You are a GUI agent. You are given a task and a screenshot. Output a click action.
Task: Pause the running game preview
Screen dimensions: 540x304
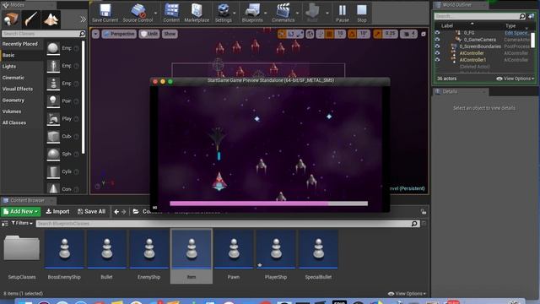click(343, 14)
